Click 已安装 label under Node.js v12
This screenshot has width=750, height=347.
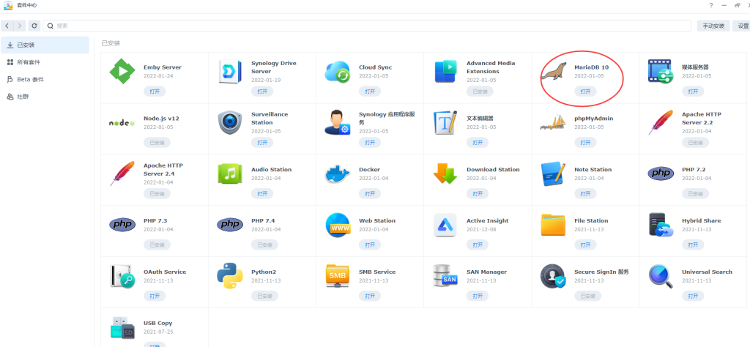pos(157,143)
